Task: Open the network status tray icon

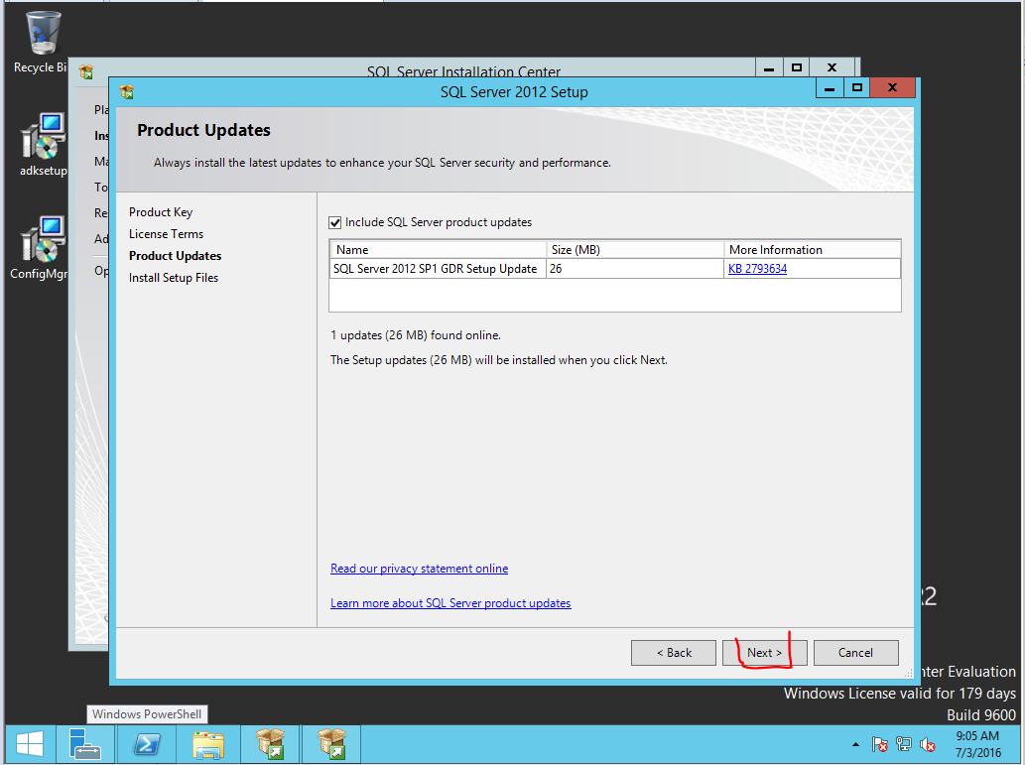Action: pos(903,745)
